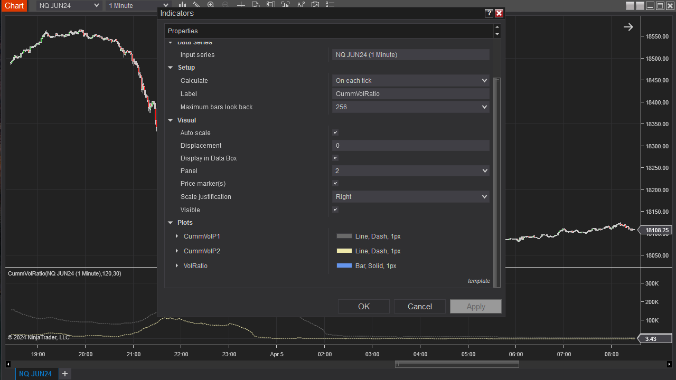Maximize the chart window
The image size is (676, 380).
pos(660,6)
